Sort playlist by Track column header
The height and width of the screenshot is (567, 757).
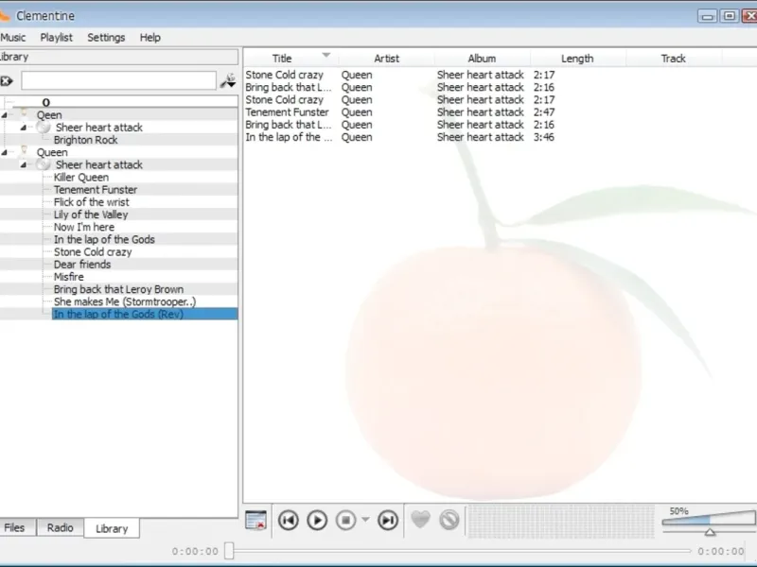(674, 59)
